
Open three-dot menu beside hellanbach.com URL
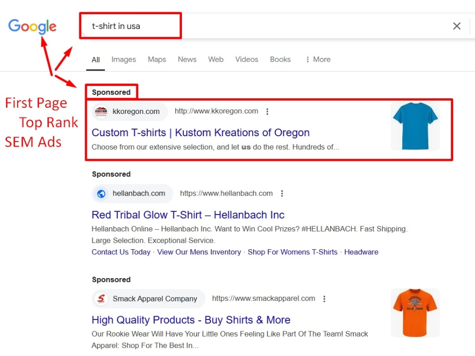(x=282, y=194)
